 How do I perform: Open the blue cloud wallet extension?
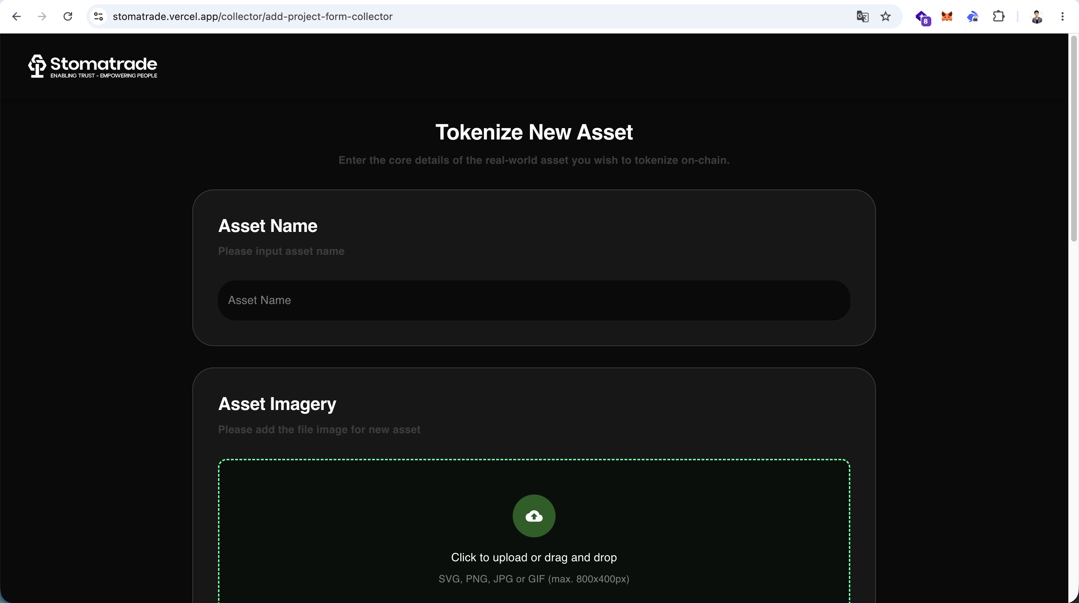973,17
